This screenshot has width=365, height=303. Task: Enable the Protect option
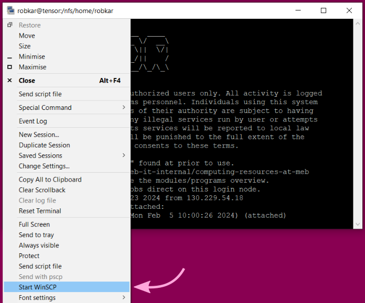(x=29, y=256)
